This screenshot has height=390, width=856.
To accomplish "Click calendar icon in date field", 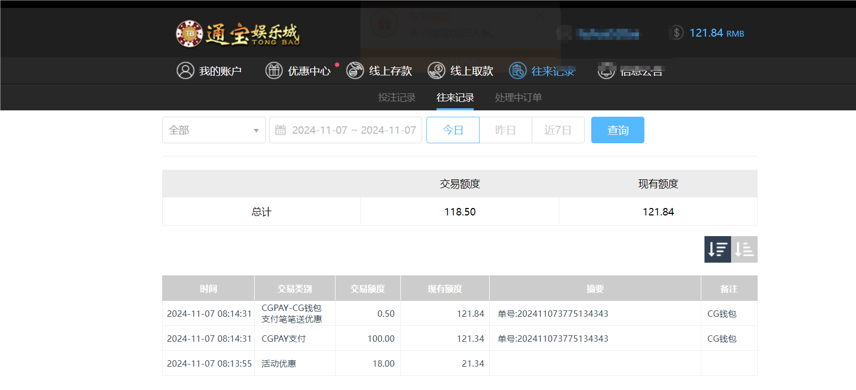I will coord(281,130).
